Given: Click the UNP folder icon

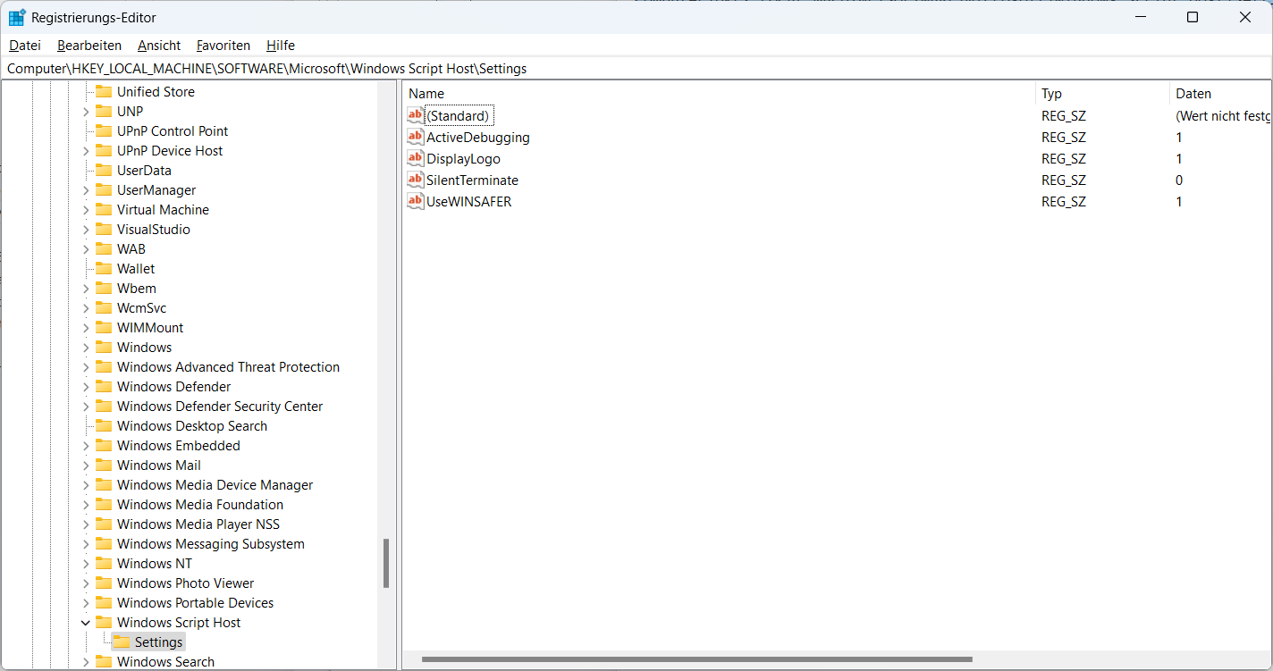Looking at the screenshot, I should point(104,112).
